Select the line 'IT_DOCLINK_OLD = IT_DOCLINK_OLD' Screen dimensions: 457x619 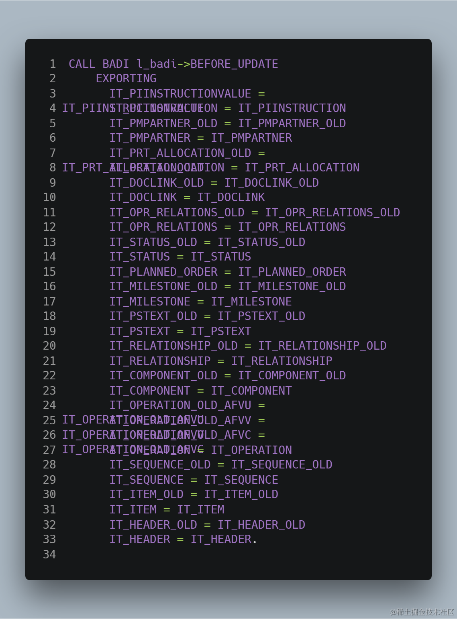click(214, 183)
